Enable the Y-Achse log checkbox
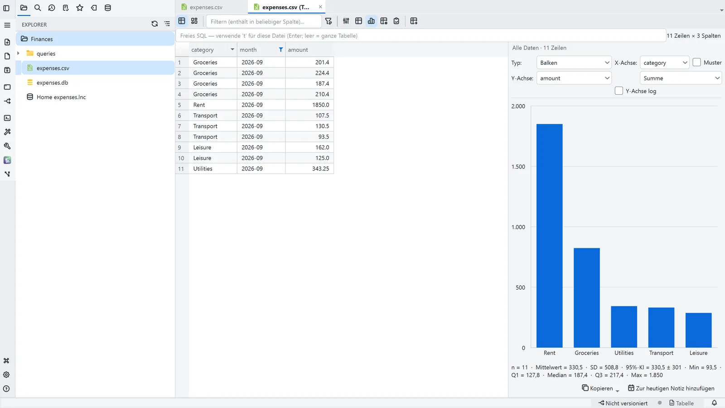Viewport: 725px width, 408px height. pos(619,91)
